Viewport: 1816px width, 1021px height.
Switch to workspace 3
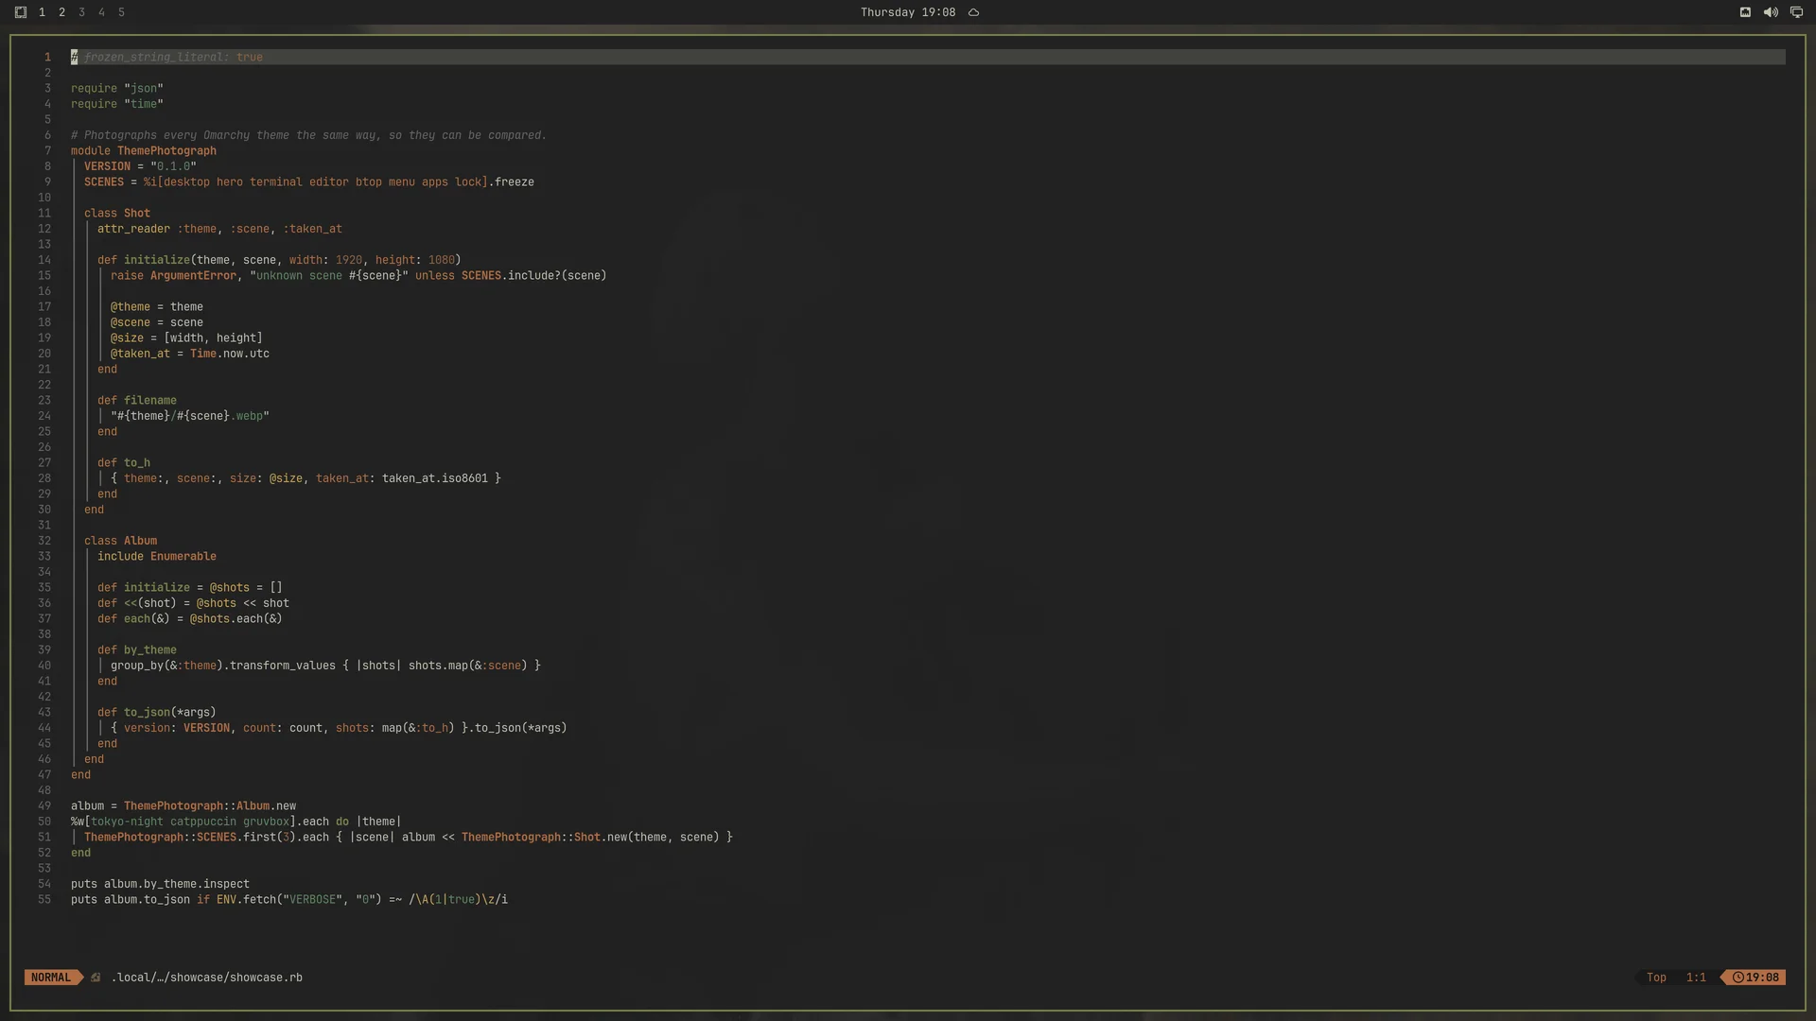pos(81,12)
